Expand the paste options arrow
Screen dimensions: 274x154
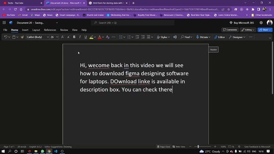pyautogui.click(x=17, y=37)
